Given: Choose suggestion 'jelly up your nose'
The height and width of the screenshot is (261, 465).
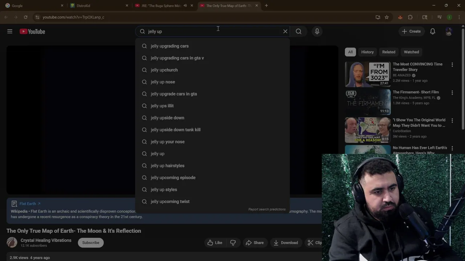Looking at the screenshot, I should (213, 142).
